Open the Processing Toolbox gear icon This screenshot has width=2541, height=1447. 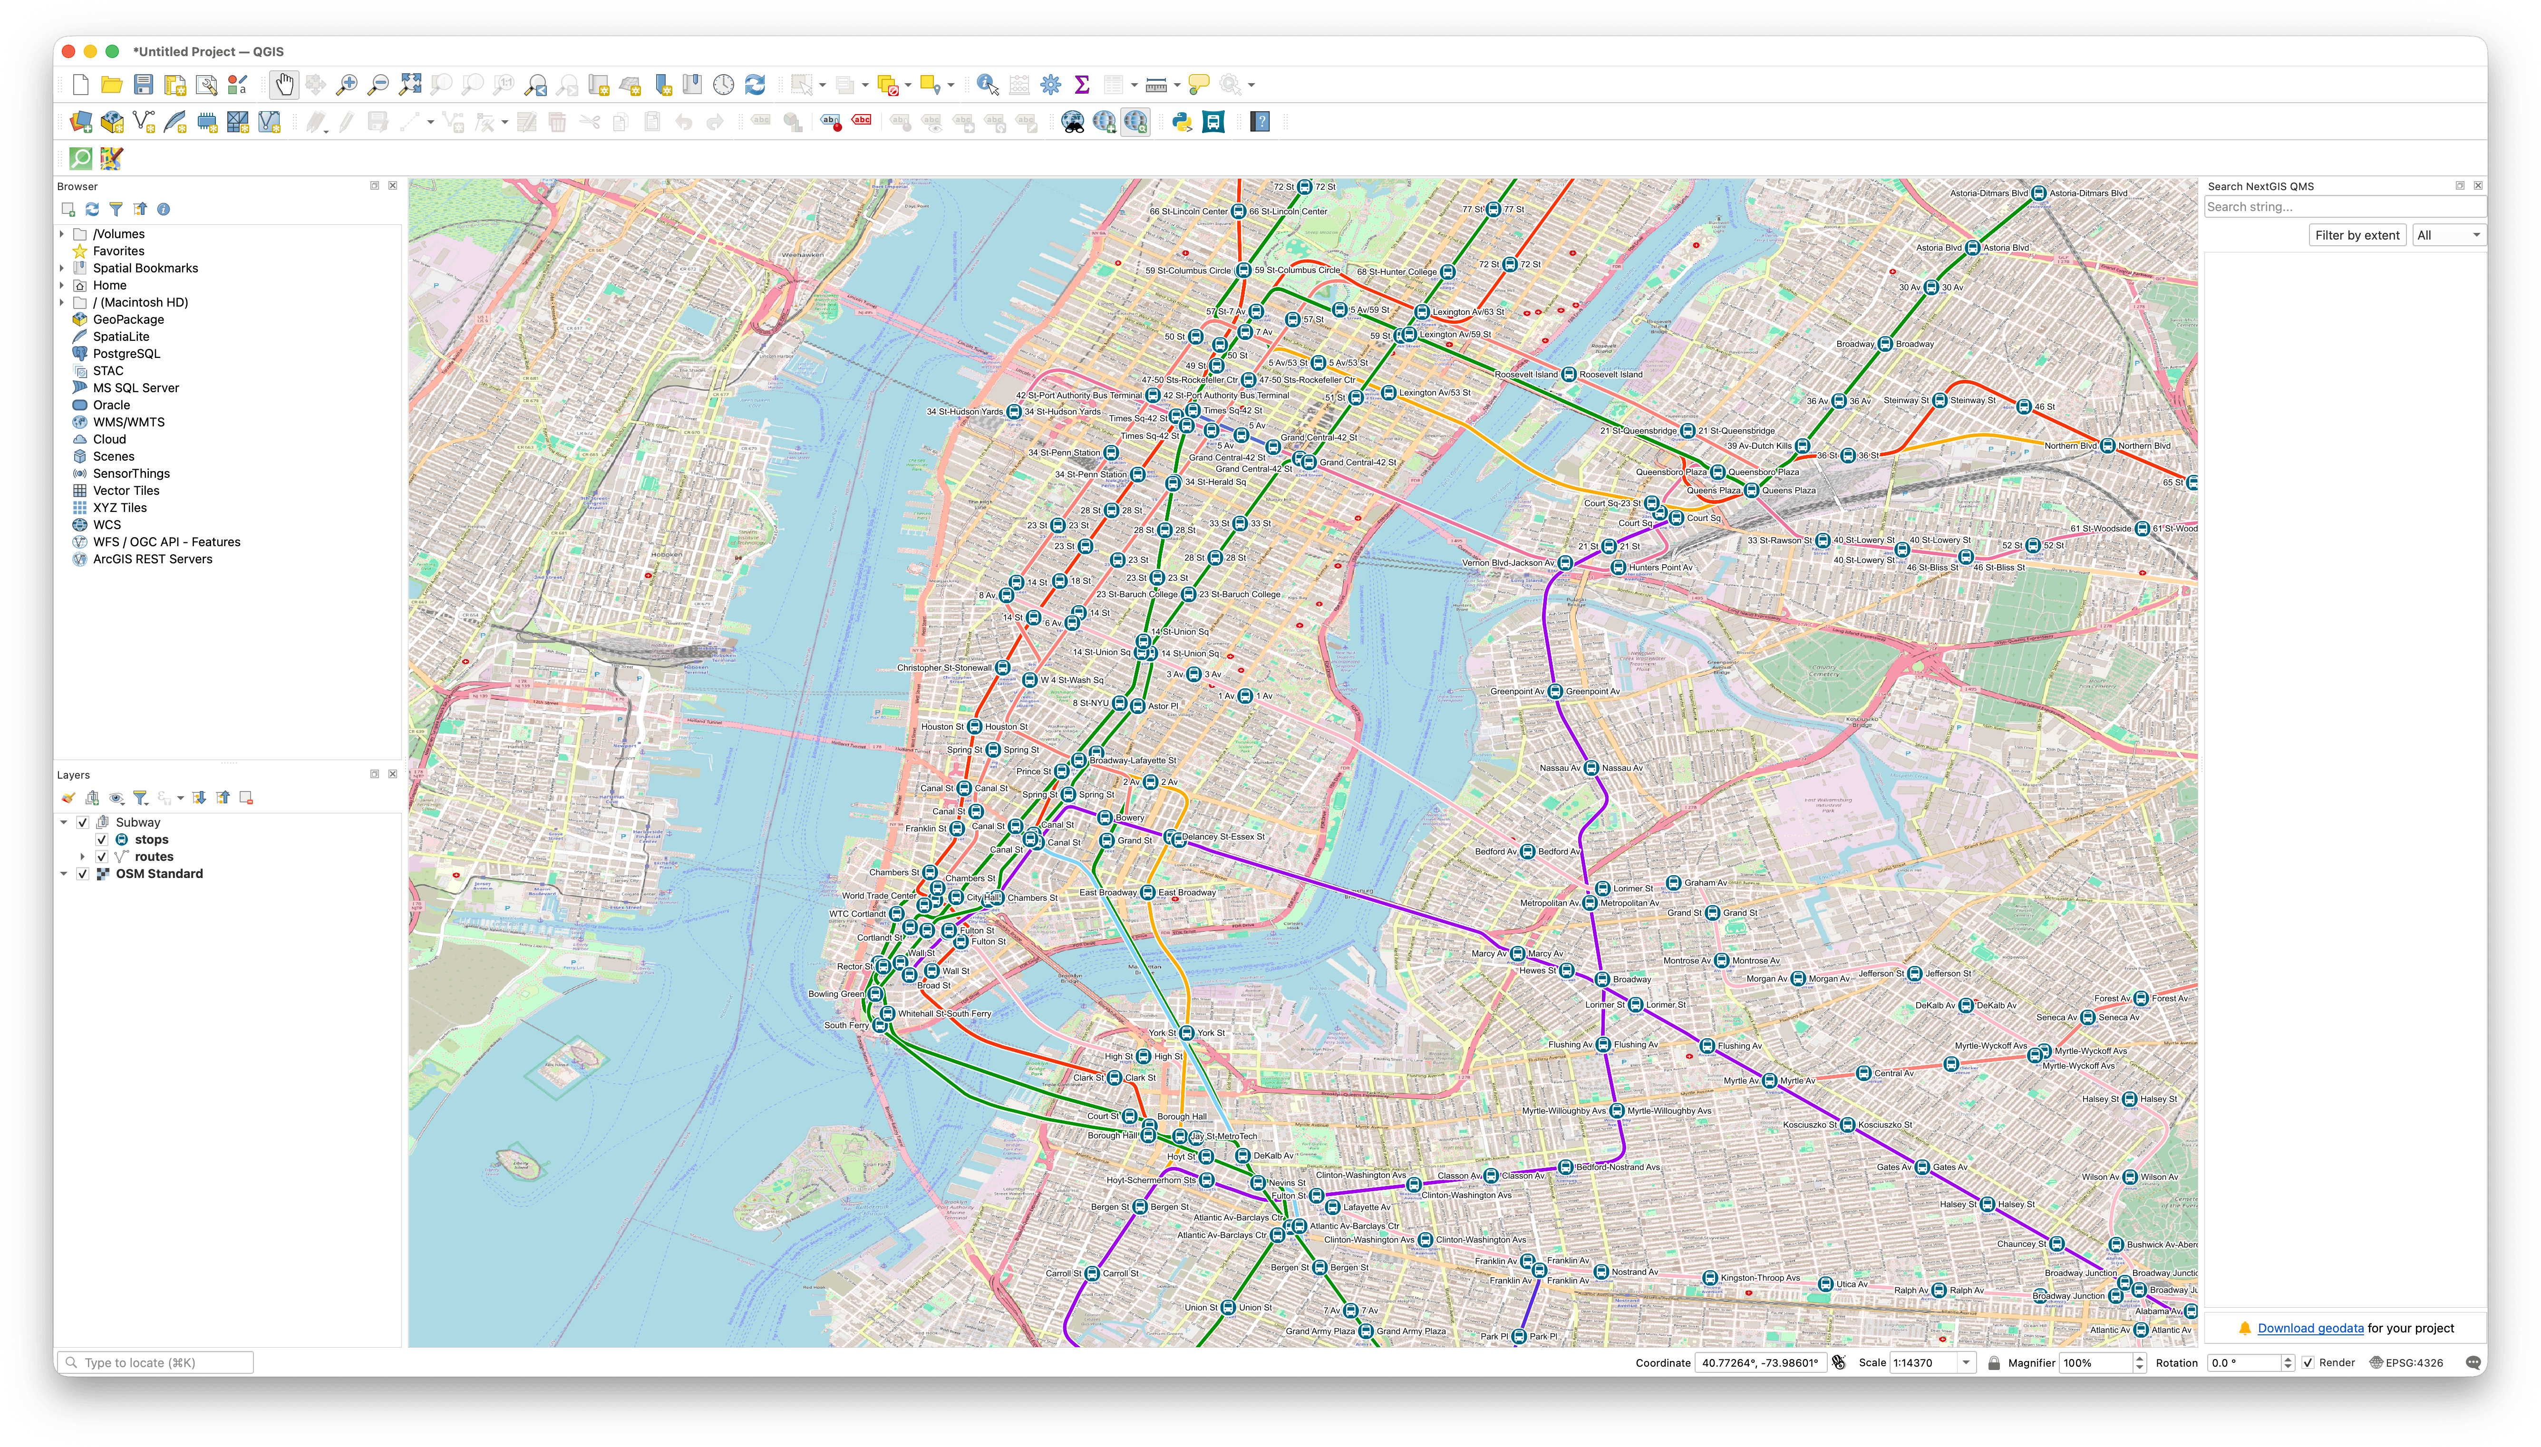click(1049, 85)
